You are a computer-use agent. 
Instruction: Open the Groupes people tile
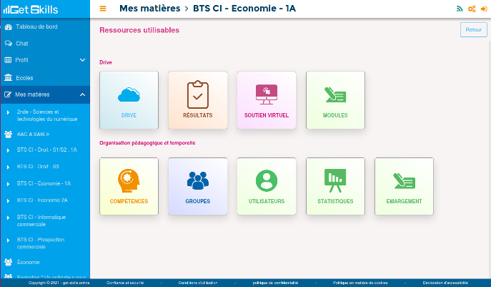tap(197, 186)
